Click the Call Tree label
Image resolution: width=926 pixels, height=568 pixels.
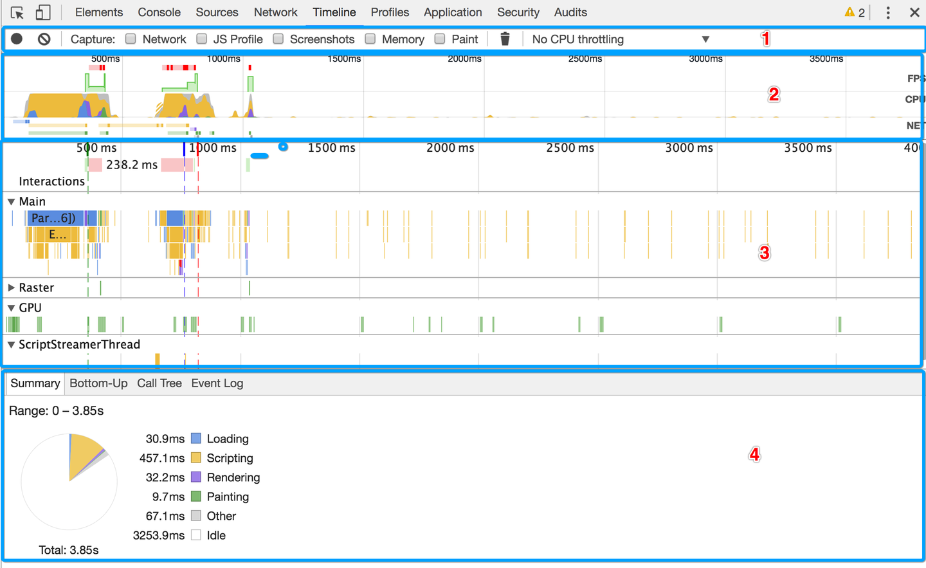159,383
